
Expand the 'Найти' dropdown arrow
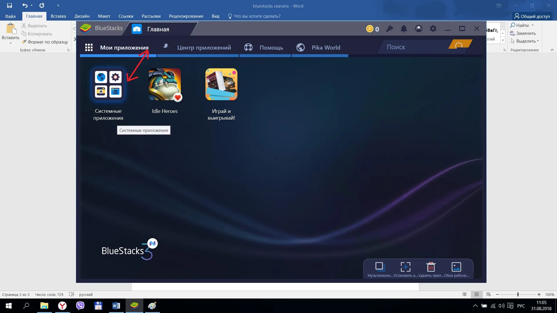point(533,25)
